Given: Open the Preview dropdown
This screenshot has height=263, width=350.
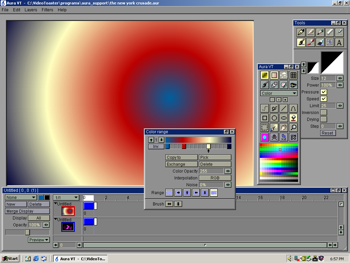Looking at the screenshot, I should [x=39, y=240].
